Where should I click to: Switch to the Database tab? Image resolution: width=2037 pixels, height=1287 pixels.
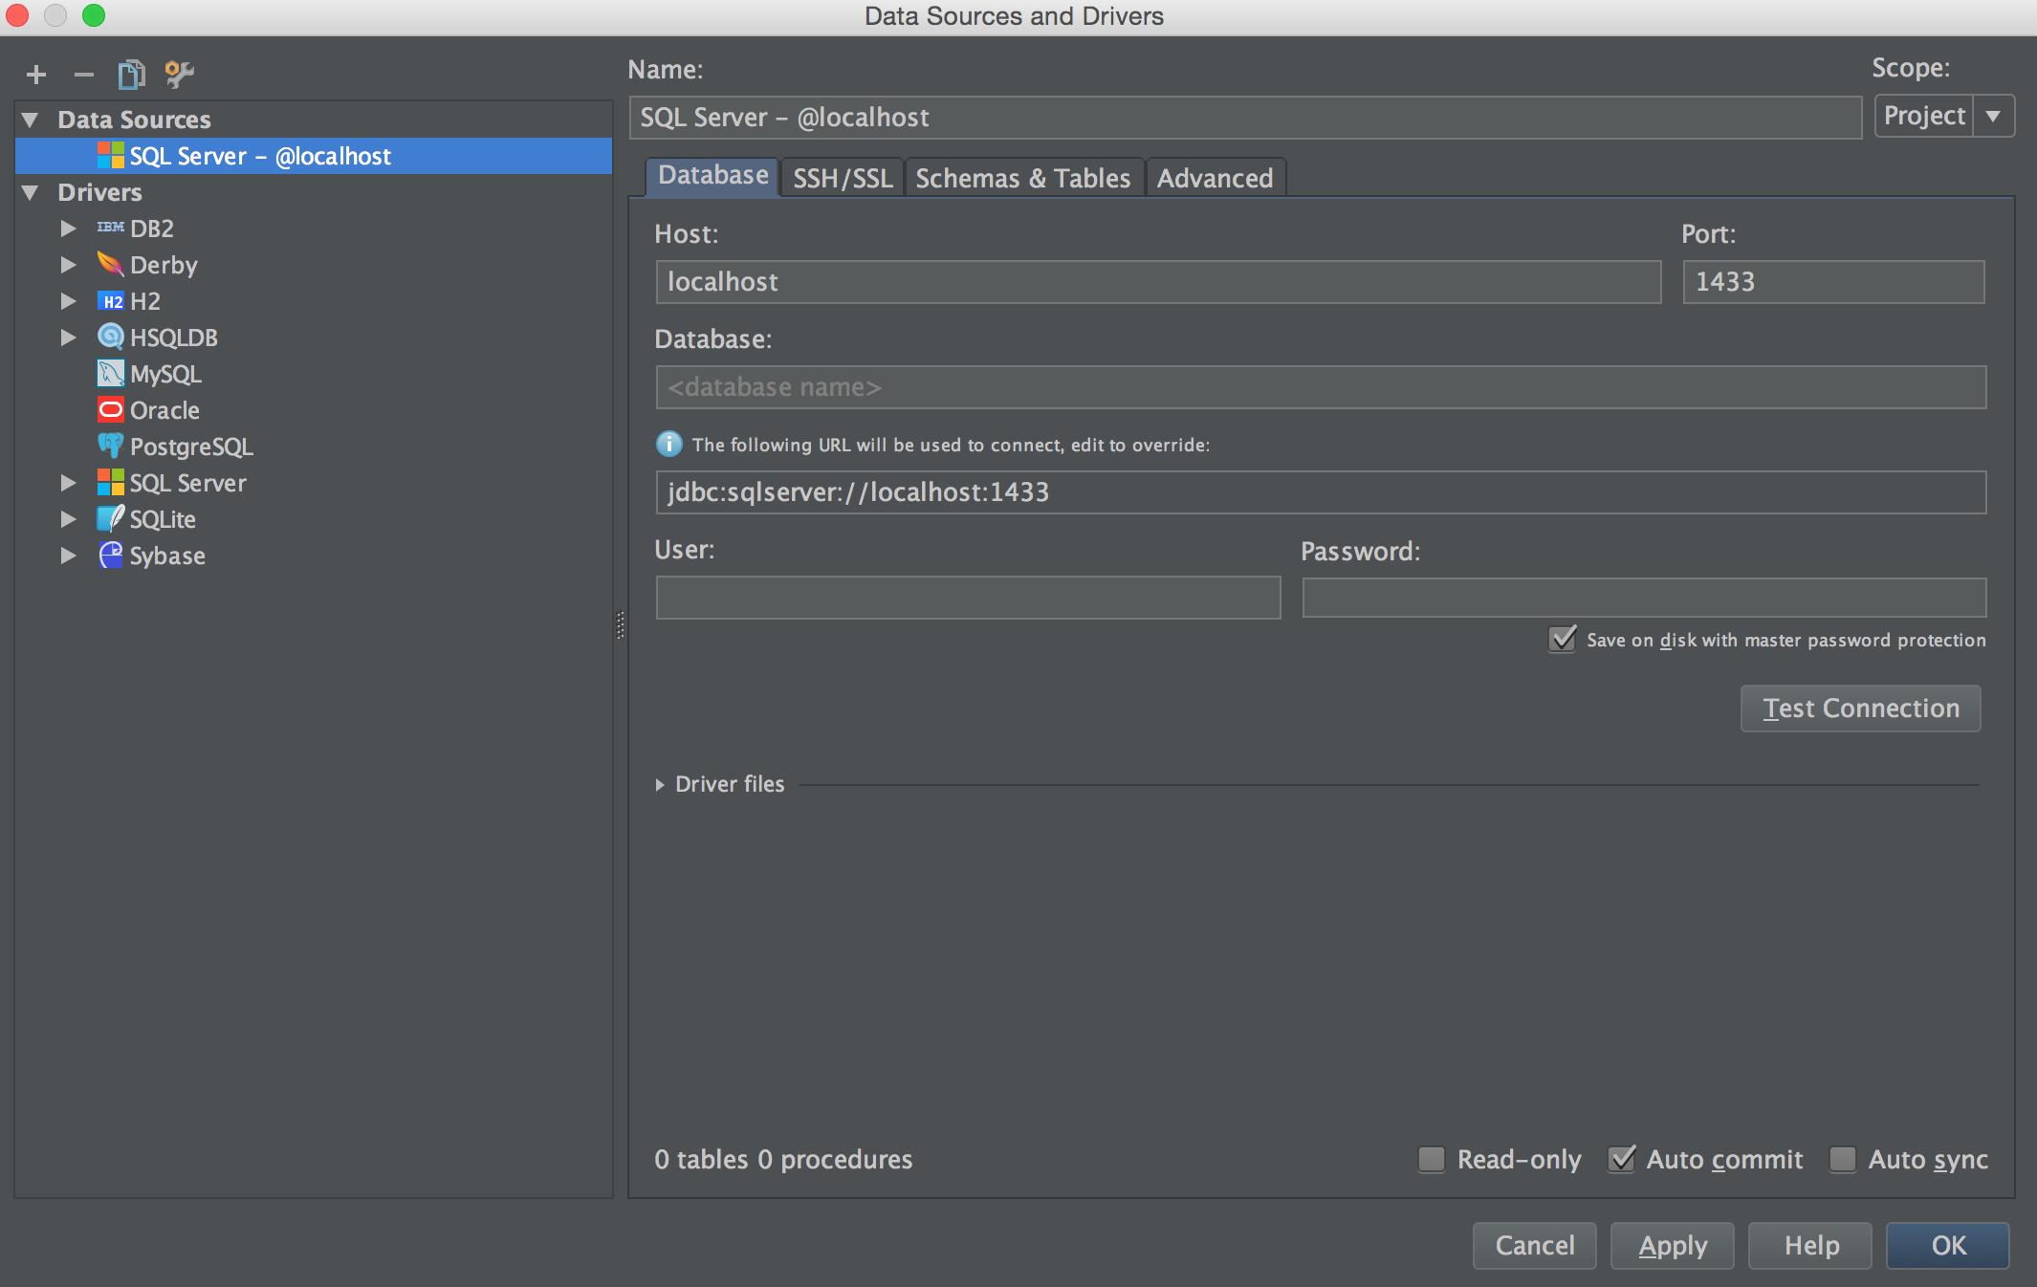tap(712, 176)
